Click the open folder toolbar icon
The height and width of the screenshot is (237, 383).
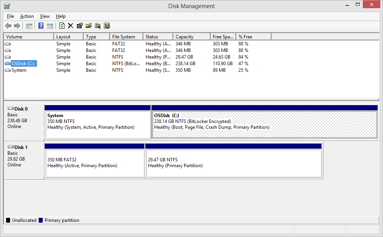[89, 26]
